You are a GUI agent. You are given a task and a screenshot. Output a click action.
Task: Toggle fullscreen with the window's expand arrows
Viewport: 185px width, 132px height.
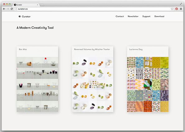click(181, 4)
